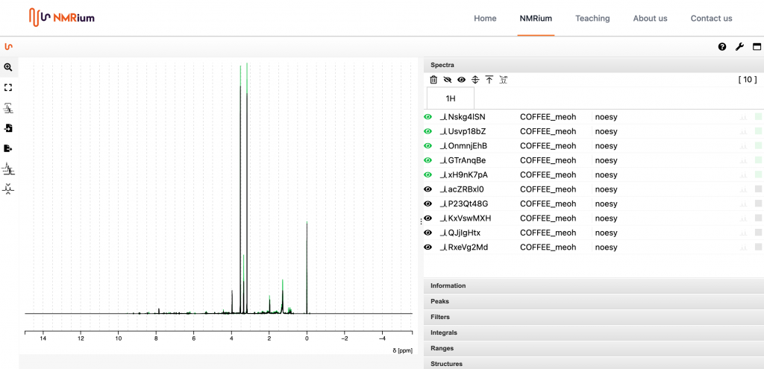Click the delete spectra trash icon

click(x=433, y=80)
